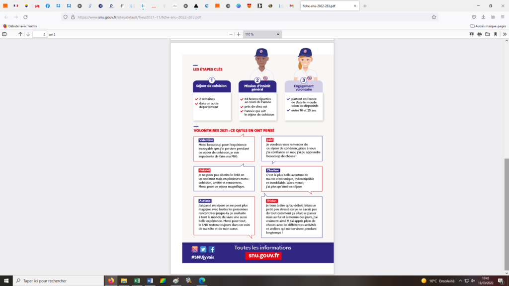Image resolution: width=509 pixels, height=286 pixels.
Task: Print the PDF document
Action: 480,34
